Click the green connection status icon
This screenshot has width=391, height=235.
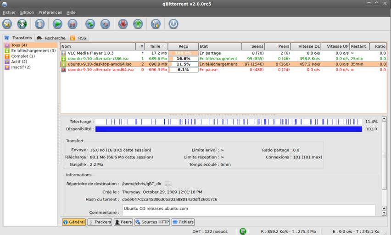point(243,231)
